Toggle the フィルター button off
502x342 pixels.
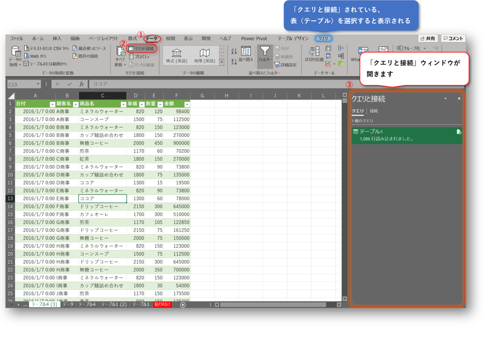[264, 55]
